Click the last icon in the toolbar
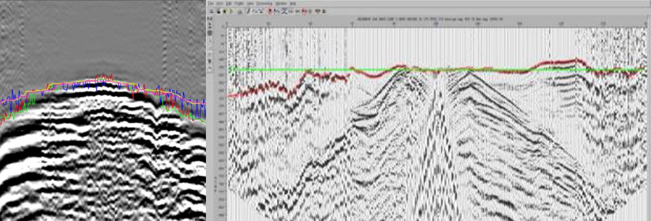This screenshot has width=651, height=221. pos(324,11)
